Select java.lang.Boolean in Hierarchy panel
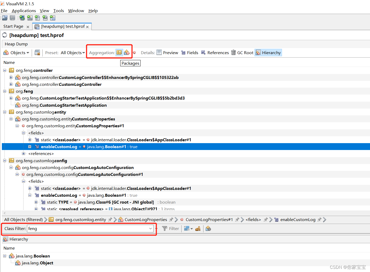 click(33, 256)
